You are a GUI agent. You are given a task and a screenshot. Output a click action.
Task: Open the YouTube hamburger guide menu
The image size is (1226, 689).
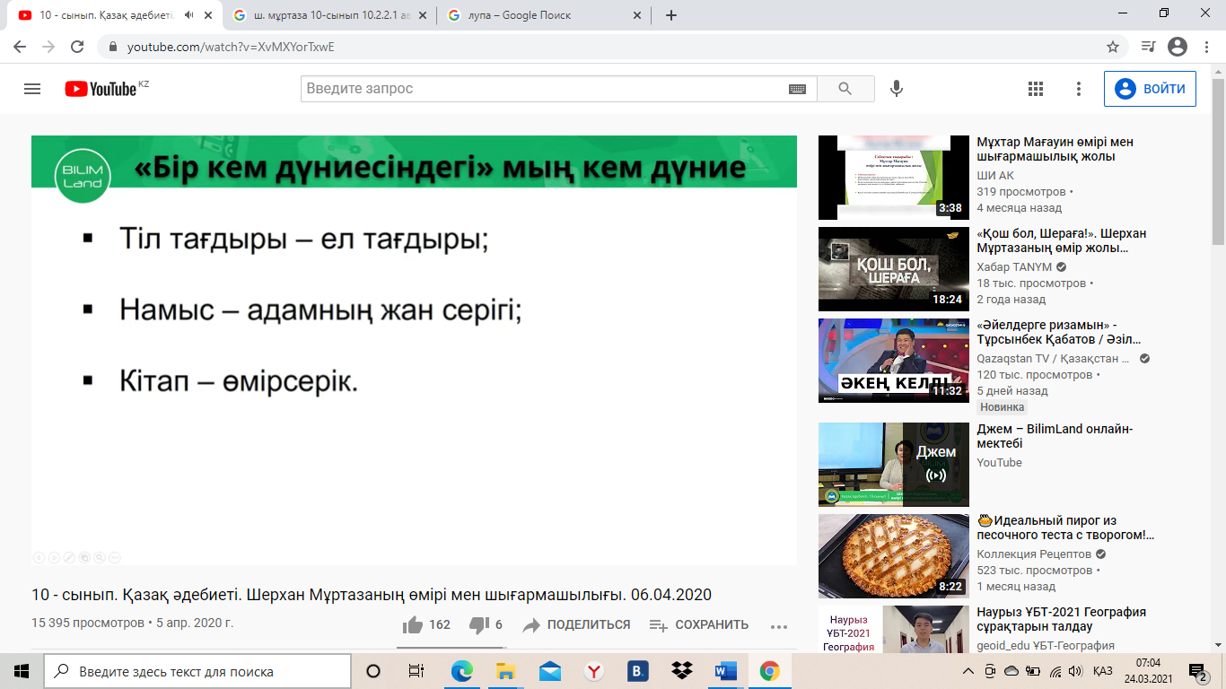pyautogui.click(x=32, y=89)
